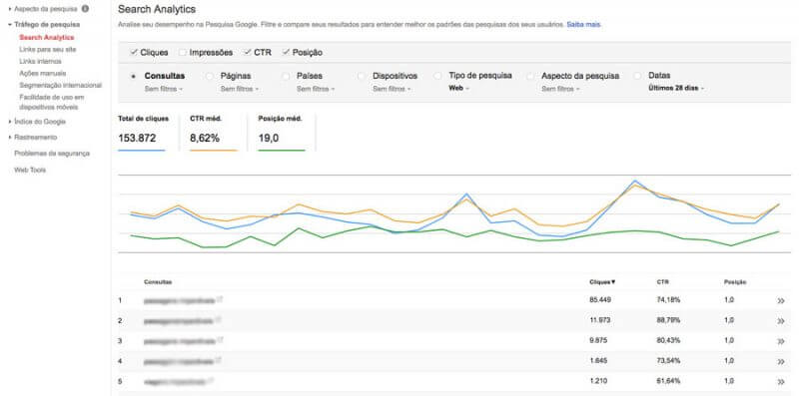
Task: Open Links internos in sidebar
Action: [x=40, y=62]
